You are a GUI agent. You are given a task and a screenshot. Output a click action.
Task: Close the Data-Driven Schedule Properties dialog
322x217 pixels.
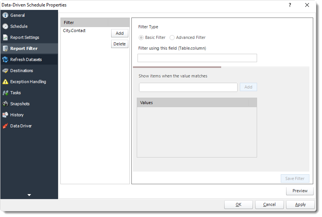pyautogui.click(x=307, y=5)
